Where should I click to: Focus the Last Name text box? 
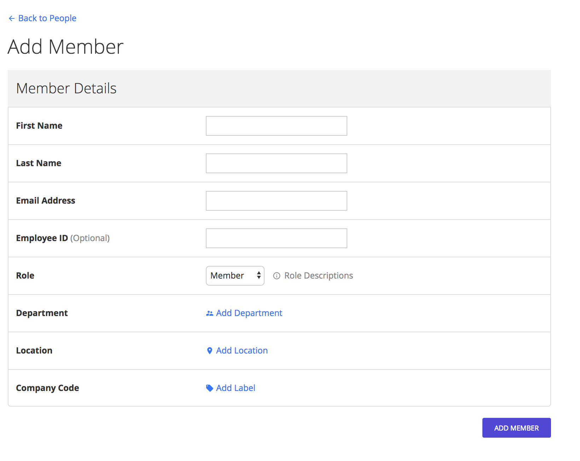[276, 163]
